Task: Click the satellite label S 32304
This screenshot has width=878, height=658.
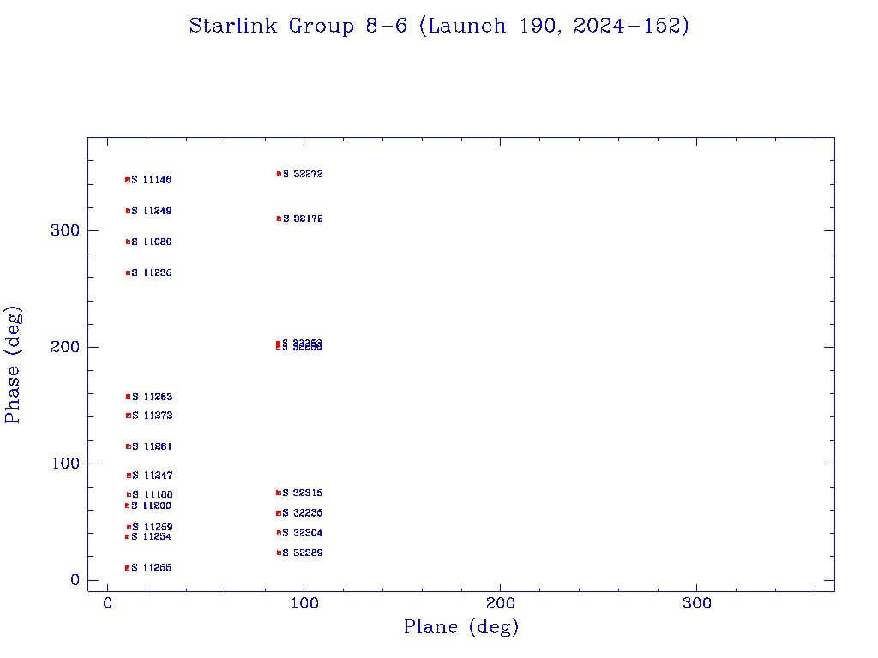Action: pyautogui.click(x=303, y=533)
